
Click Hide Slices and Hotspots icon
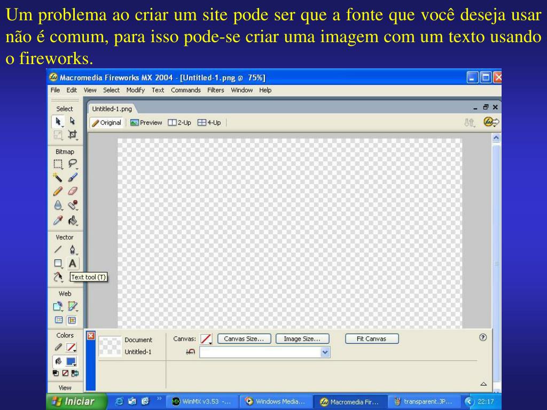click(x=58, y=320)
